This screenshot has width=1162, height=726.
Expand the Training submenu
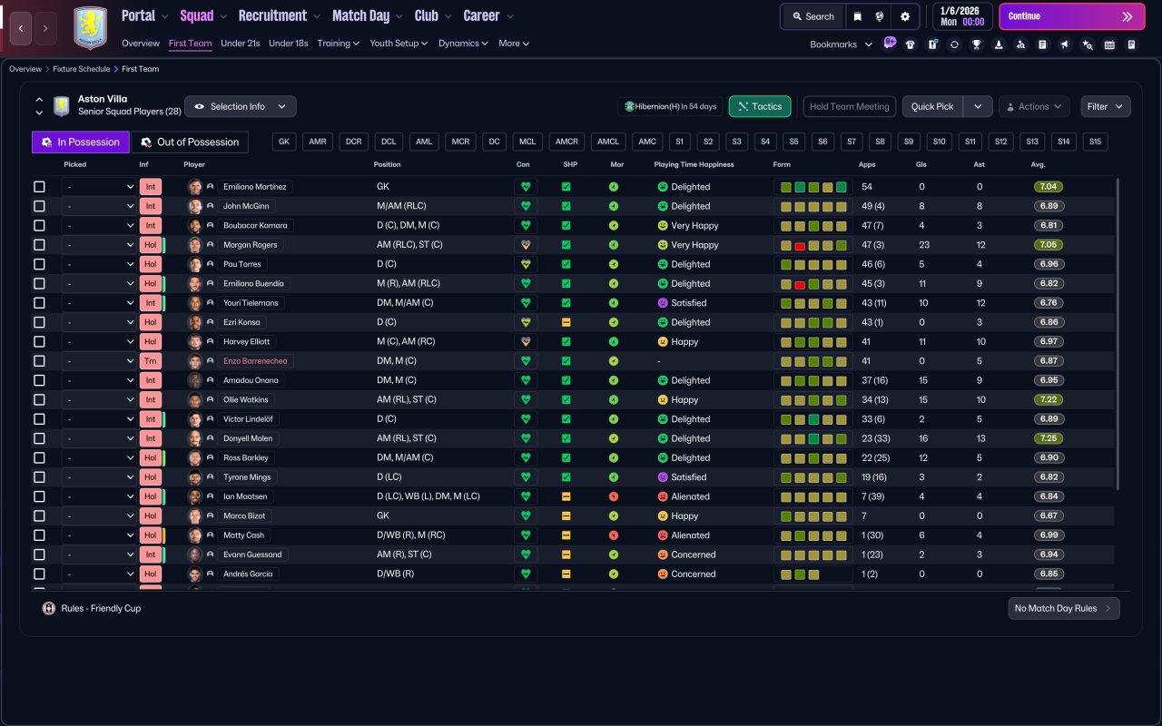339,43
